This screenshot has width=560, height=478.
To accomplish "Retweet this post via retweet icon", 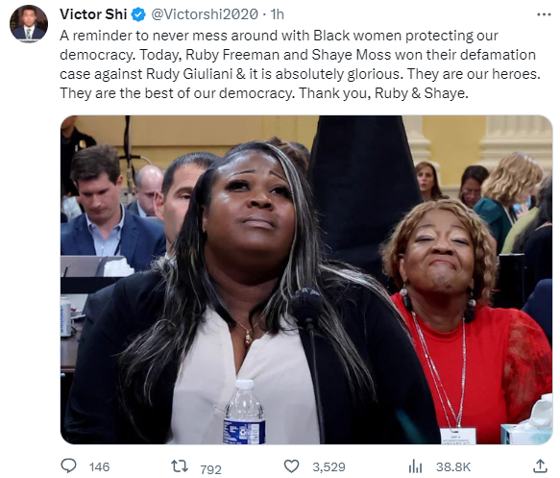I will pyautogui.click(x=180, y=466).
